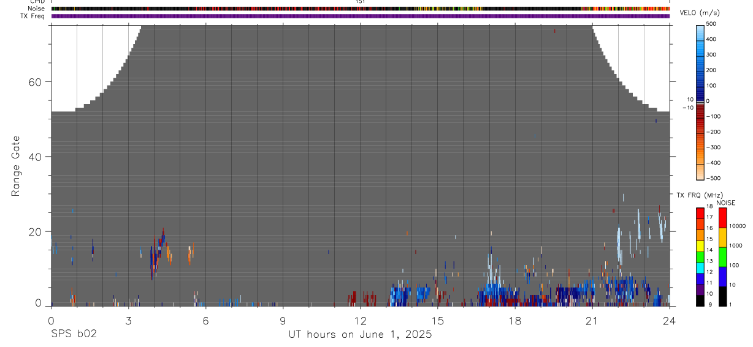753x347 pixels.
Task: Click the '15' hour tick on the x-axis
Action: (438, 320)
